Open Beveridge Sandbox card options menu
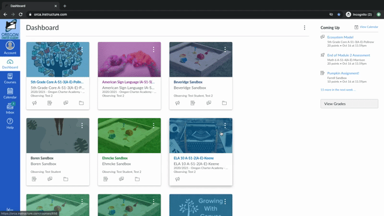 [x=225, y=49]
